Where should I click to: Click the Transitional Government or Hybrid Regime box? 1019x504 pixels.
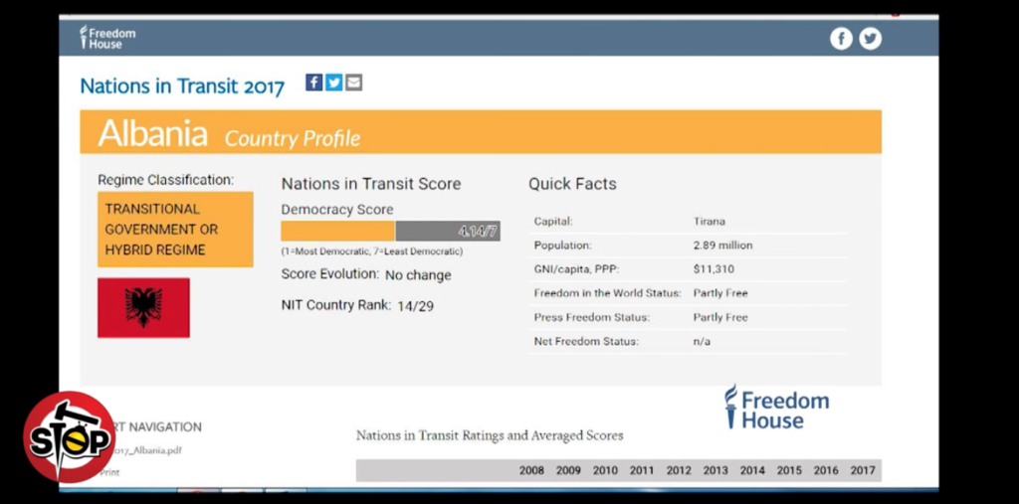[175, 230]
